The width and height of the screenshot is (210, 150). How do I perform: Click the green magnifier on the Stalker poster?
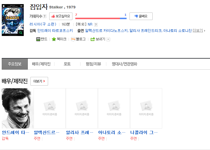tap(21, 33)
